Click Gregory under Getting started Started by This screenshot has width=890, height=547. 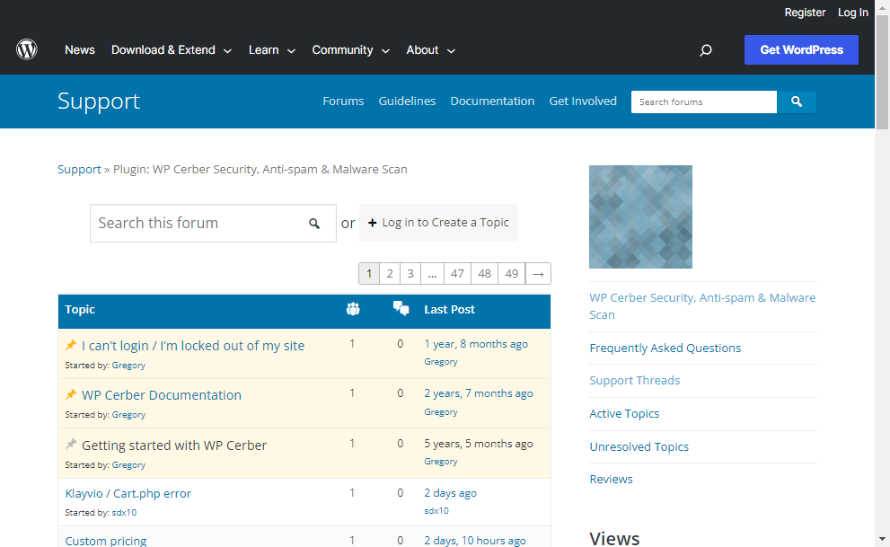[128, 465]
